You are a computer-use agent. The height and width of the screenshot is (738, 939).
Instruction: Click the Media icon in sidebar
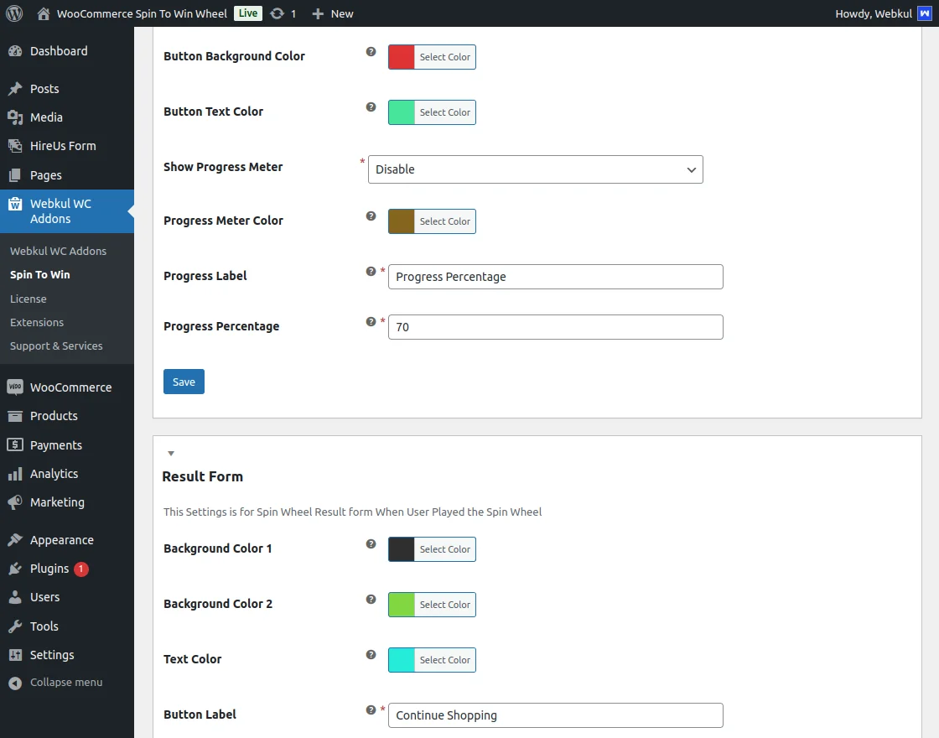click(15, 117)
